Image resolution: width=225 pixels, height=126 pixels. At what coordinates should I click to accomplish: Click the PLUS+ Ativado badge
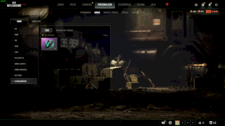click(212, 11)
